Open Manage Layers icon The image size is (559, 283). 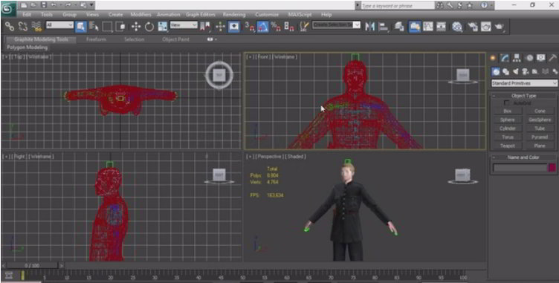pos(400,27)
